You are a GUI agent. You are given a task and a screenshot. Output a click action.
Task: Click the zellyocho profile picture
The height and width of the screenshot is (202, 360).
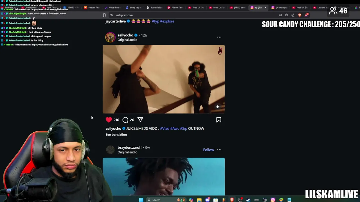110,37
